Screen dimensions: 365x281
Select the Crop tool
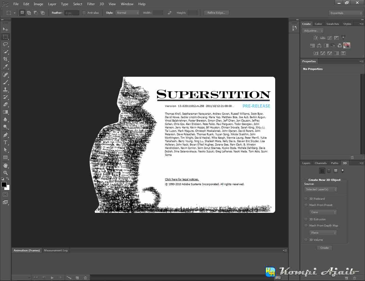[5, 59]
